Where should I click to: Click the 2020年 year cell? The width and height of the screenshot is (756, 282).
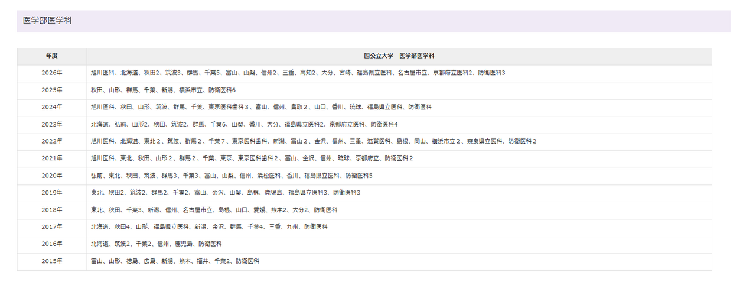pos(52,176)
